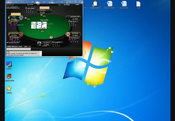Click the red dealer button on the table
Screen dimensions: 175x121
(51, 37)
